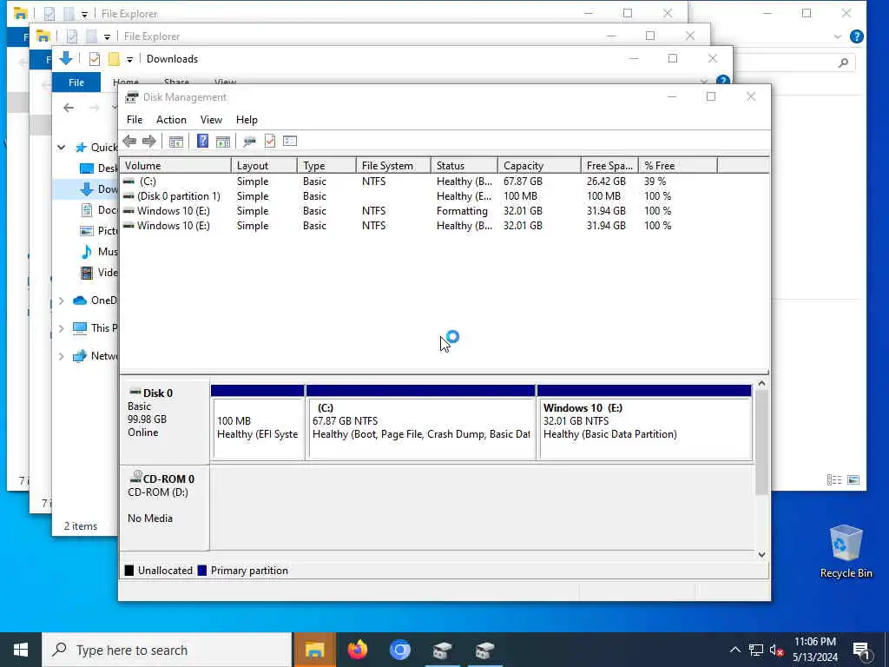Sort by the % Free column header
This screenshot has height=667, width=889.
678,166
